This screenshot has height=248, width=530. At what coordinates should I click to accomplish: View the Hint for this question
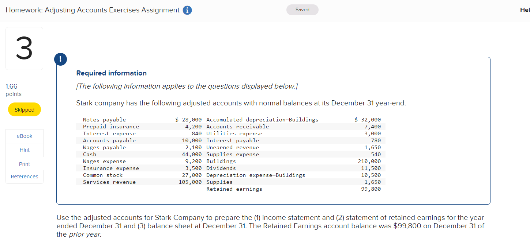pyautogui.click(x=24, y=150)
